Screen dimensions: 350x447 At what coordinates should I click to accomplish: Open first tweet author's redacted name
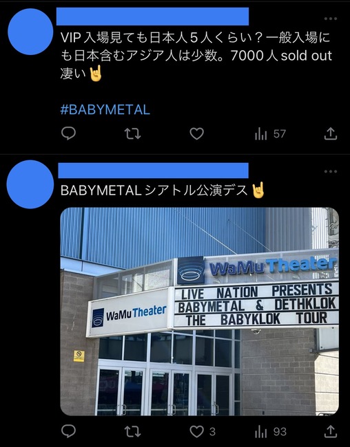[152, 17]
